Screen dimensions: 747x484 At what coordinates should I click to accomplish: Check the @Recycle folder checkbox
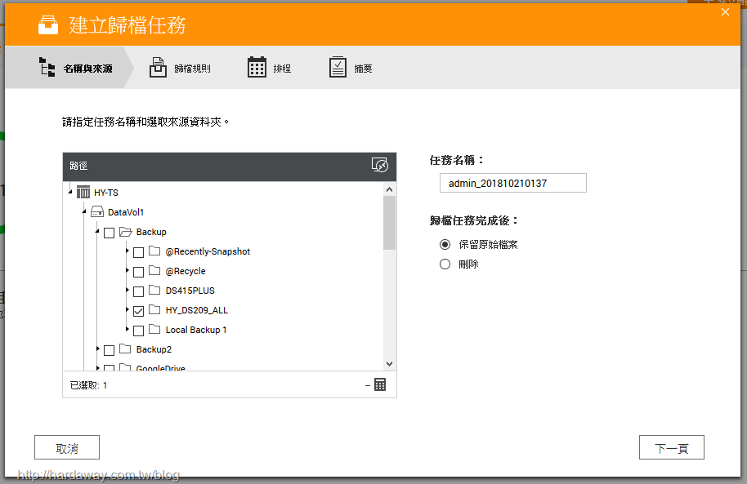point(139,272)
